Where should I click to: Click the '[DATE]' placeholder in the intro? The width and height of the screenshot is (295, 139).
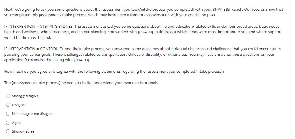[214, 15]
